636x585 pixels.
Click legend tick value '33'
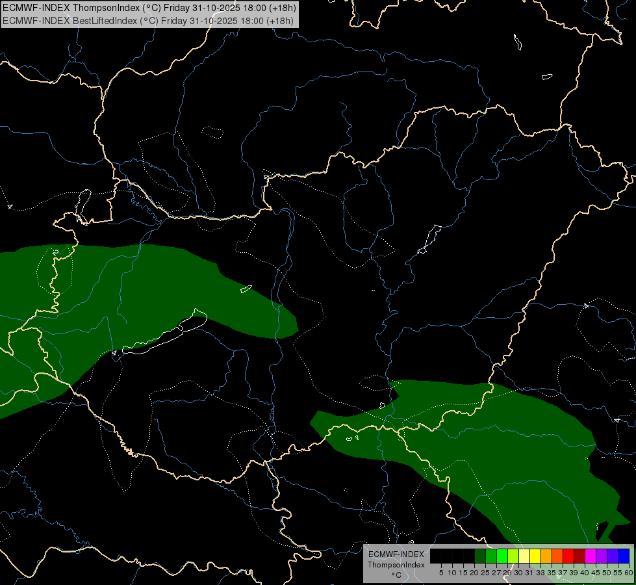[x=541, y=573]
